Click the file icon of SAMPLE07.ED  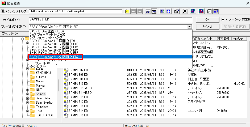point(66,70)
